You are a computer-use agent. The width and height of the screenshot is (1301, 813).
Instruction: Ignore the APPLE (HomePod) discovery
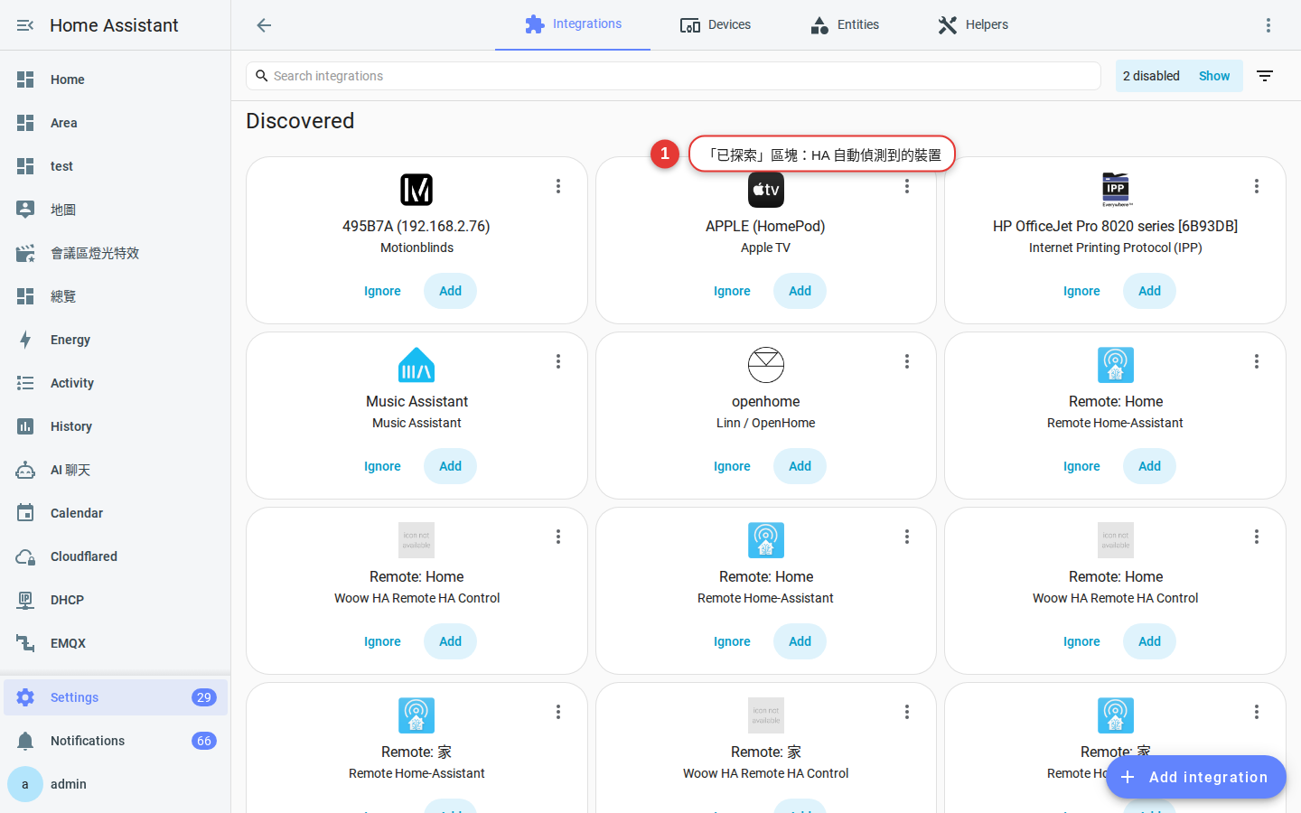(x=732, y=291)
